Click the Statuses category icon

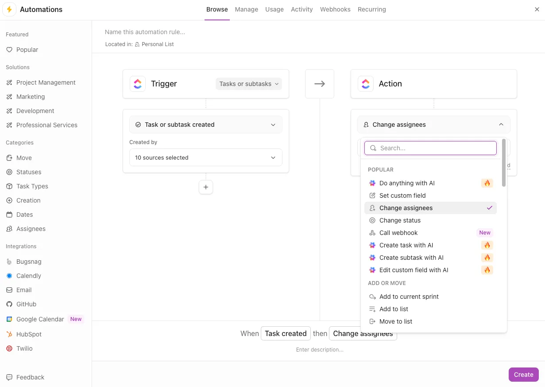click(x=9, y=172)
